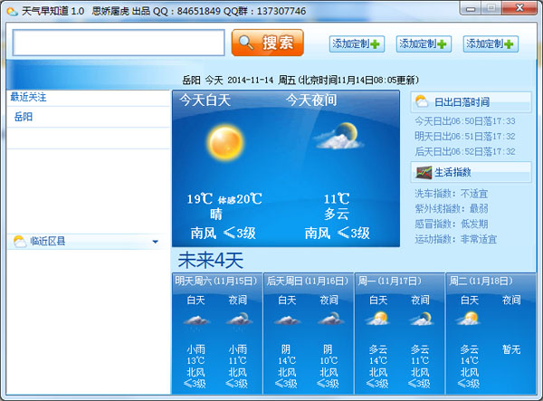Click Saturday daytime light rain icon
This screenshot has height=401, width=543.
click(196, 320)
